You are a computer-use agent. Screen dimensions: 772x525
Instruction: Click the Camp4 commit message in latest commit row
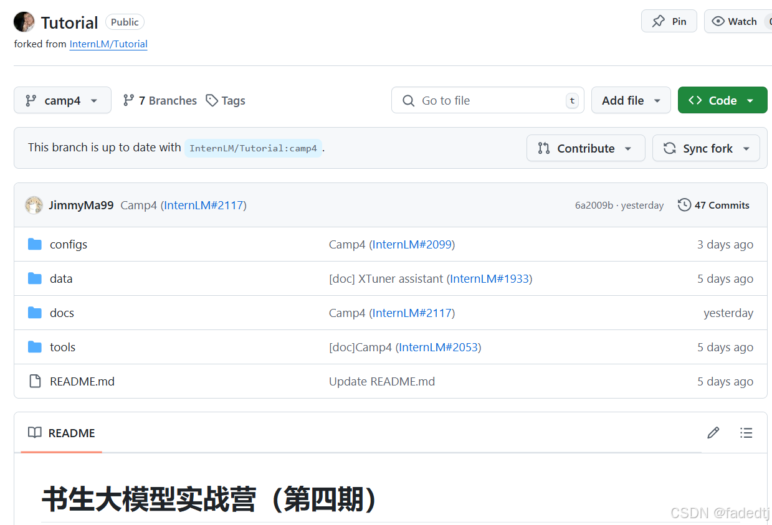138,205
